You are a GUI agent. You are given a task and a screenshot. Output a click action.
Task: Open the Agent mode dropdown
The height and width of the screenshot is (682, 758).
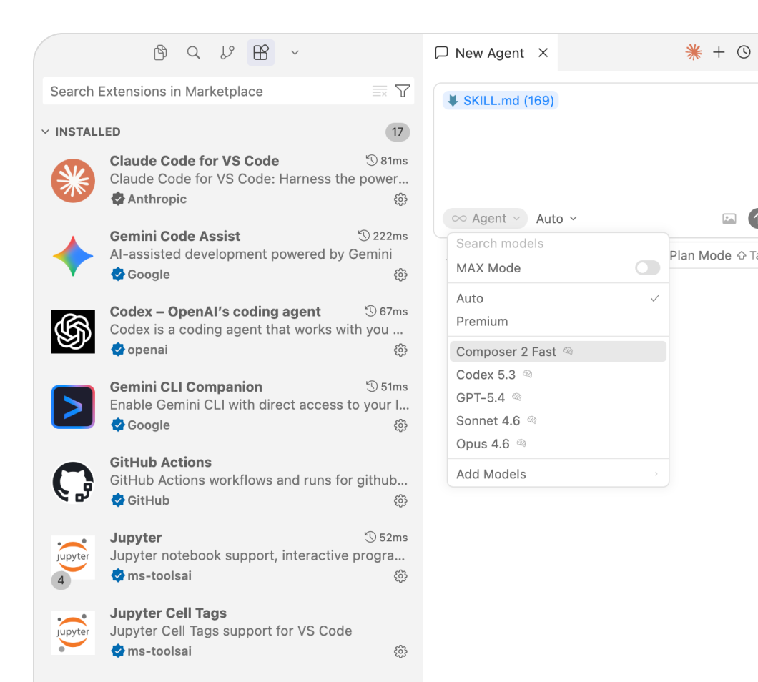click(x=486, y=219)
